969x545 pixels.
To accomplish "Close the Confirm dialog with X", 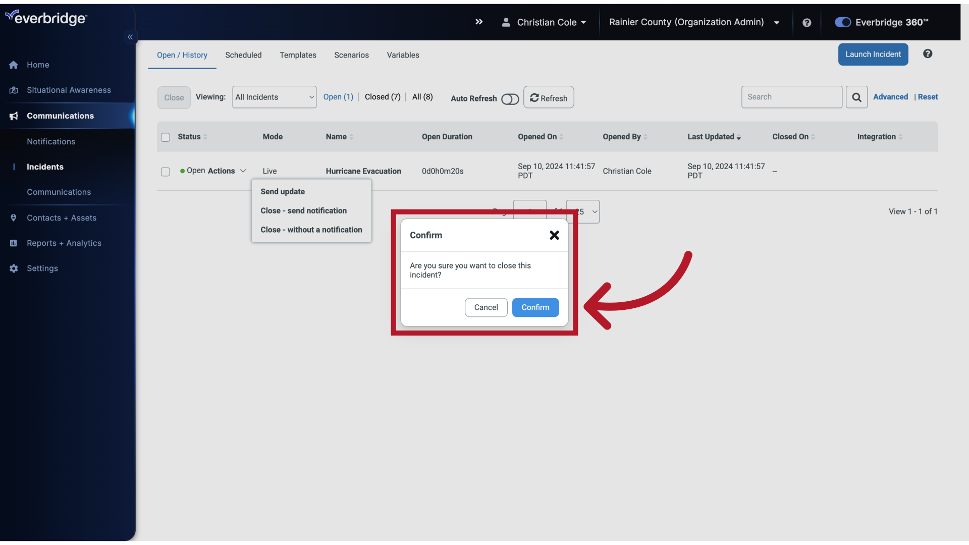I will (x=554, y=235).
